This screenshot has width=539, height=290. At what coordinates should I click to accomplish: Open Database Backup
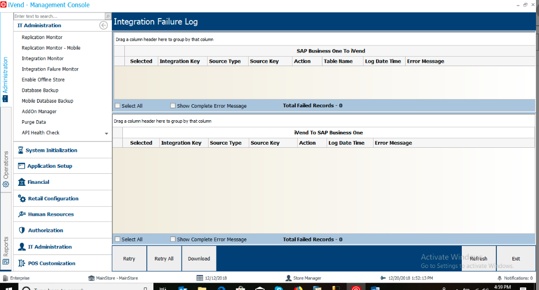(x=40, y=90)
